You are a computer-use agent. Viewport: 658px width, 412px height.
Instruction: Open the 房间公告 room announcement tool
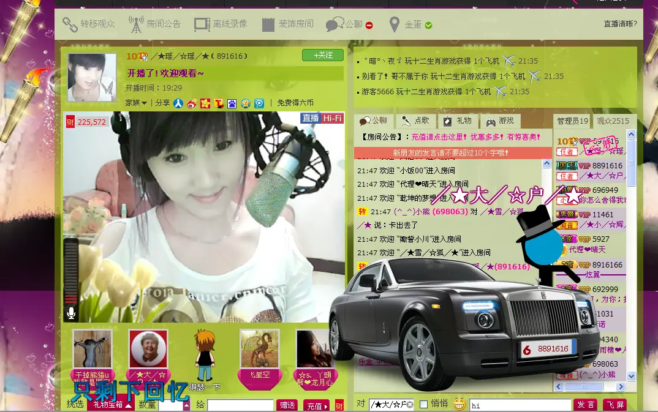[x=154, y=24]
